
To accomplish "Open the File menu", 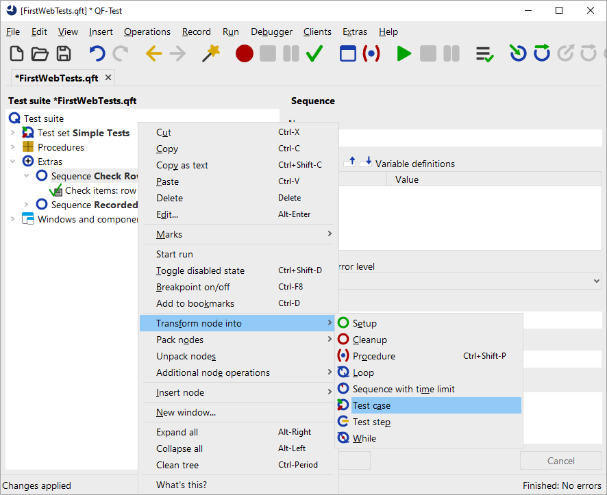I will [x=13, y=31].
